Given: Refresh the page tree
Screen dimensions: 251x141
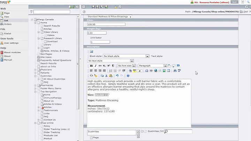Looking at the screenshot, I should tap(74, 7).
